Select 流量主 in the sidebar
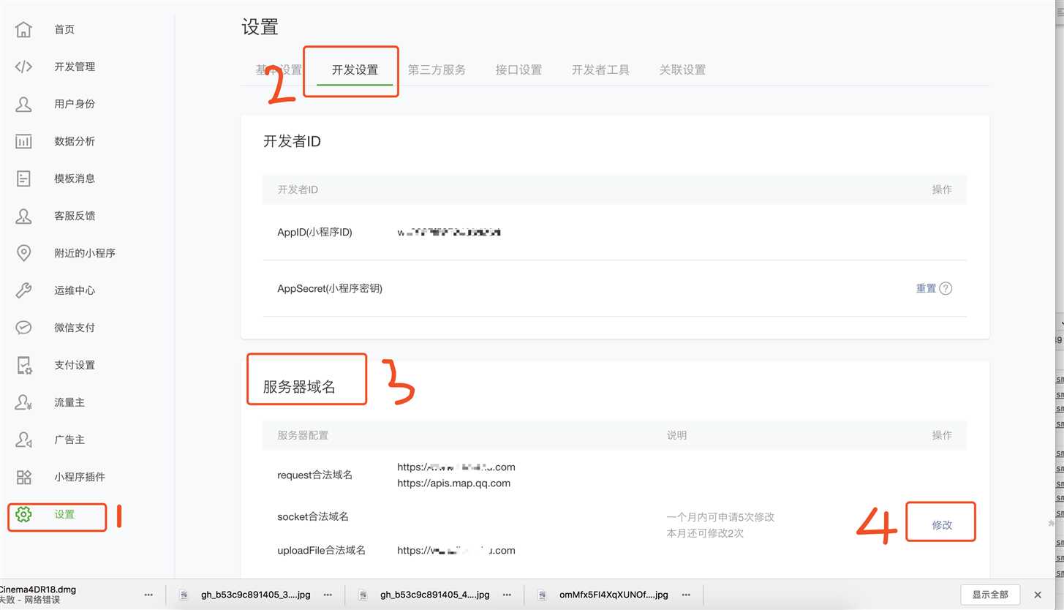The width and height of the screenshot is (1064, 610). tap(69, 402)
